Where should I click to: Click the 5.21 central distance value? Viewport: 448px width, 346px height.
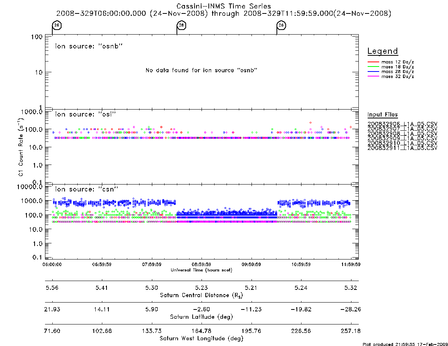(251, 288)
